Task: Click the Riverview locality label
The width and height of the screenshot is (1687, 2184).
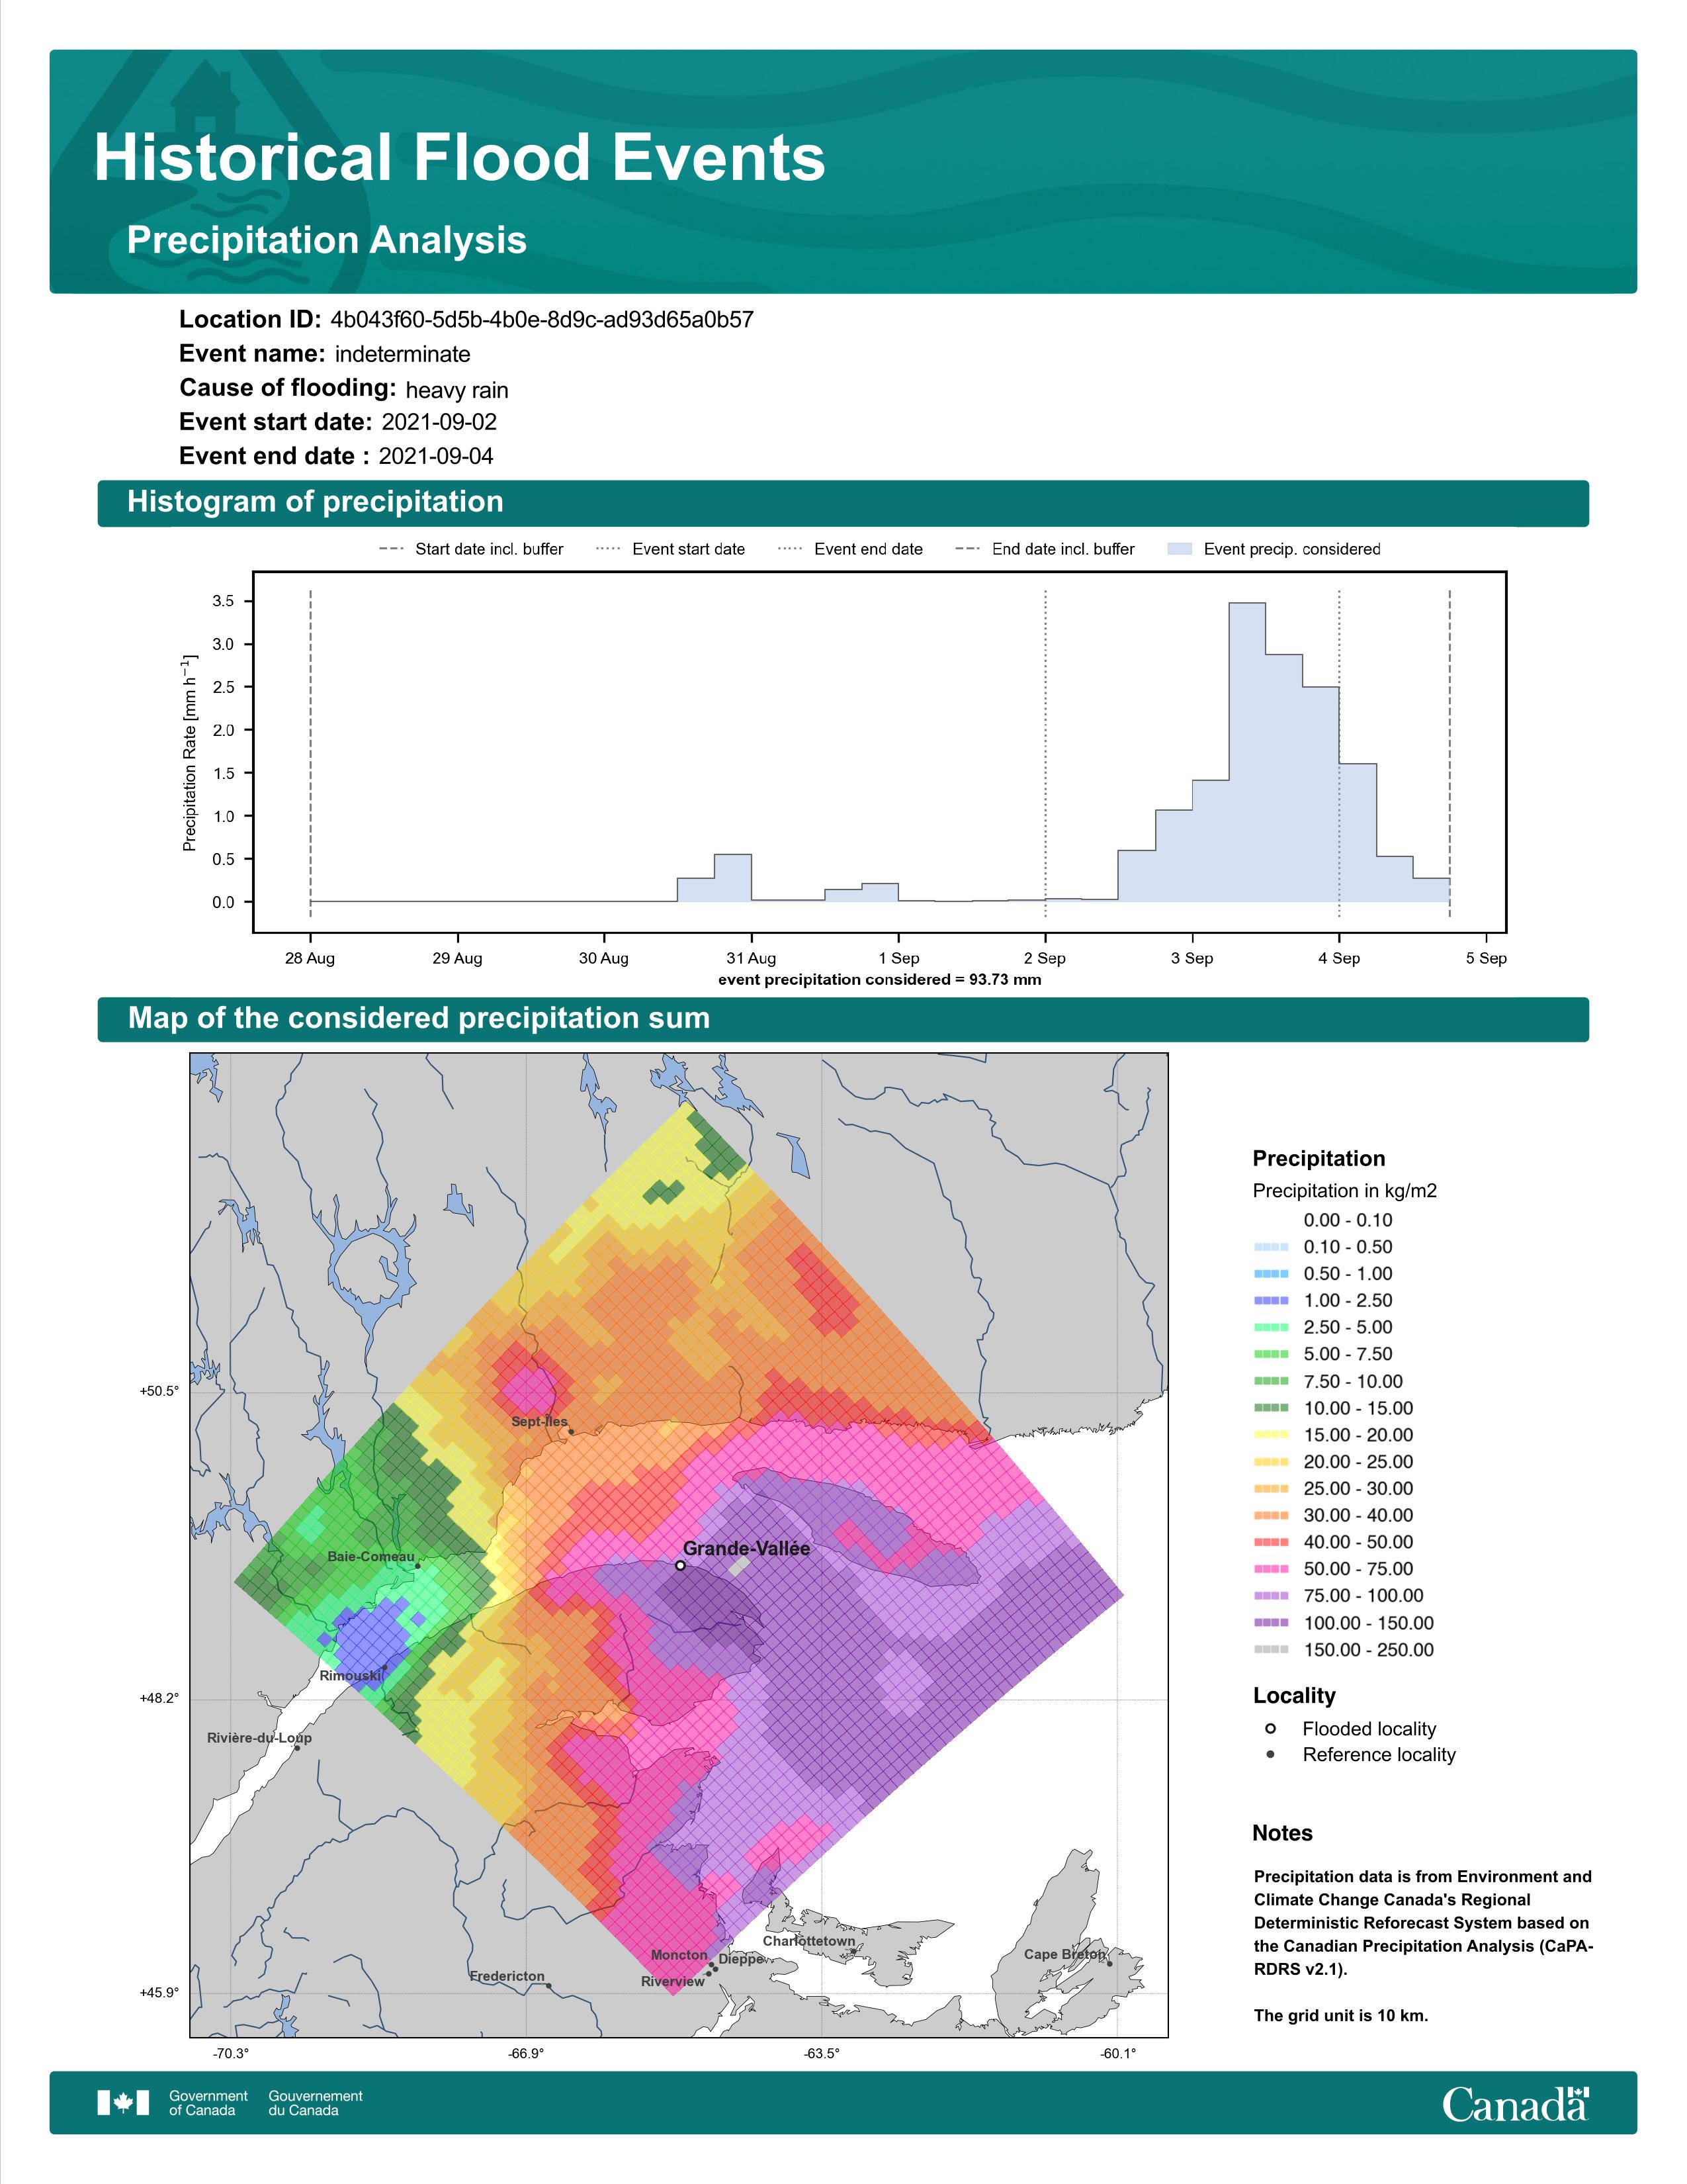Action: [673, 1982]
